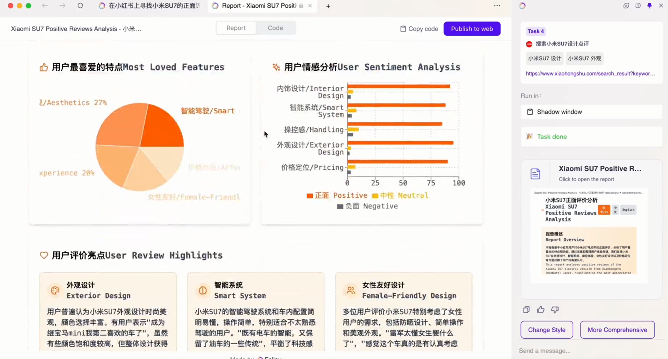The image size is (668, 359).
Task: Click the people icon on Female-Friendly Design card
Action: [x=351, y=290]
